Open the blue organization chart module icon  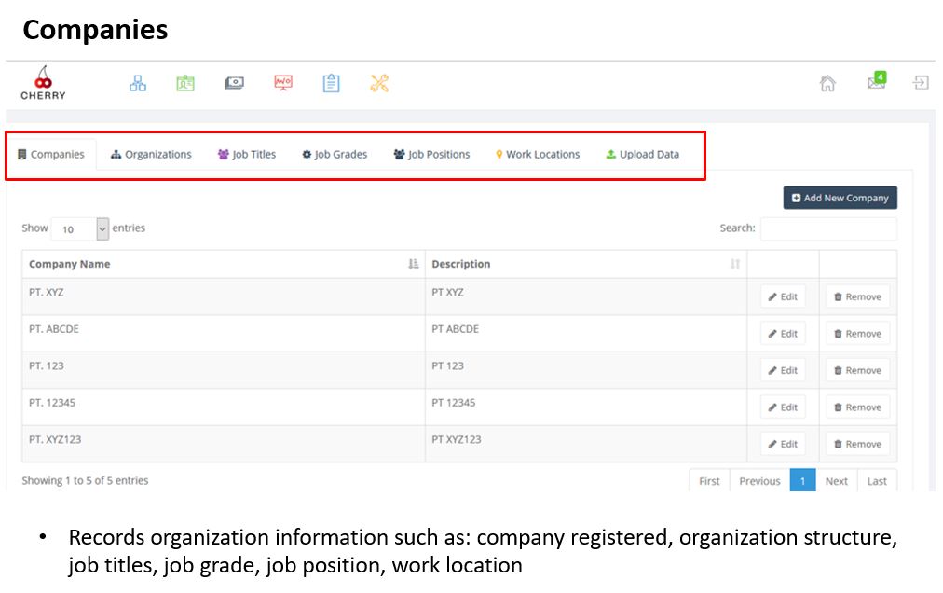138,83
